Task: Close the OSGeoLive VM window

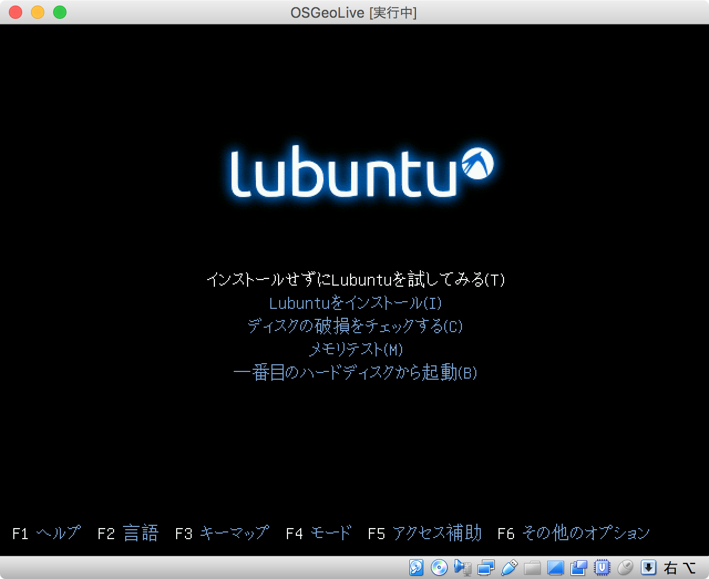Action: point(16,12)
